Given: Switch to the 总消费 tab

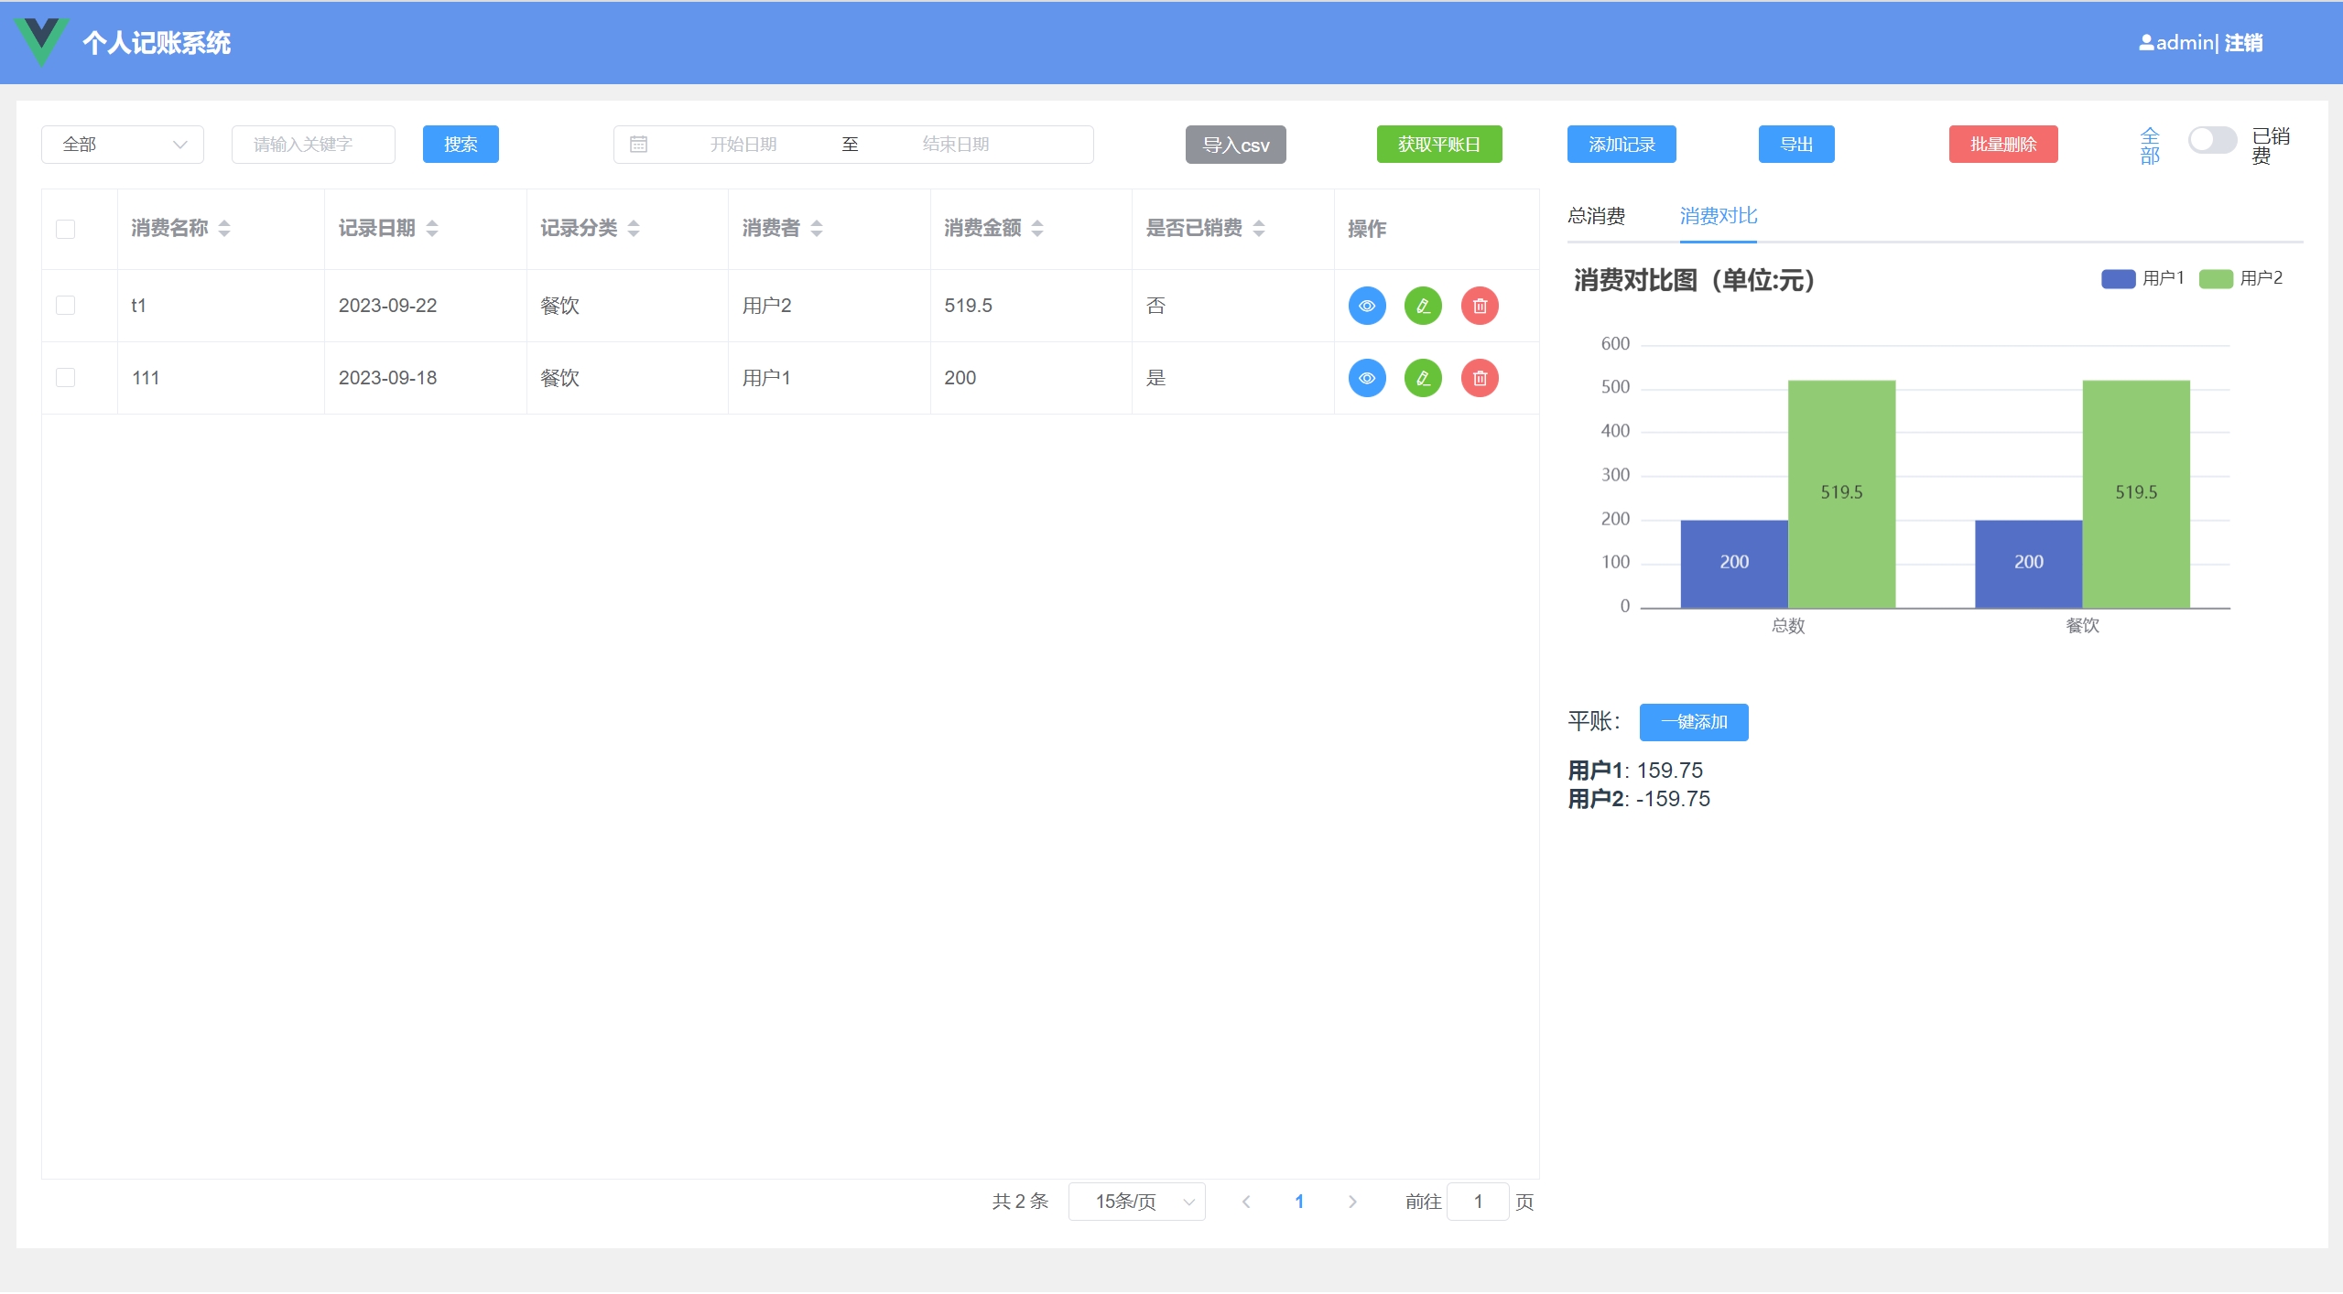Looking at the screenshot, I should tap(1596, 216).
